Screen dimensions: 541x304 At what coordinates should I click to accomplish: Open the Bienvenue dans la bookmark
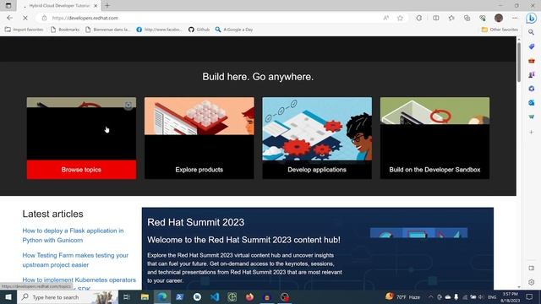(x=108, y=30)
